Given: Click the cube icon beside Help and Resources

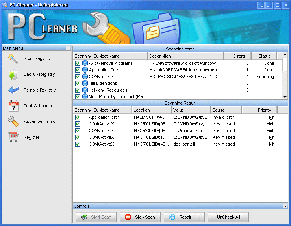Looking at the screenshot, I should point(85,90).
